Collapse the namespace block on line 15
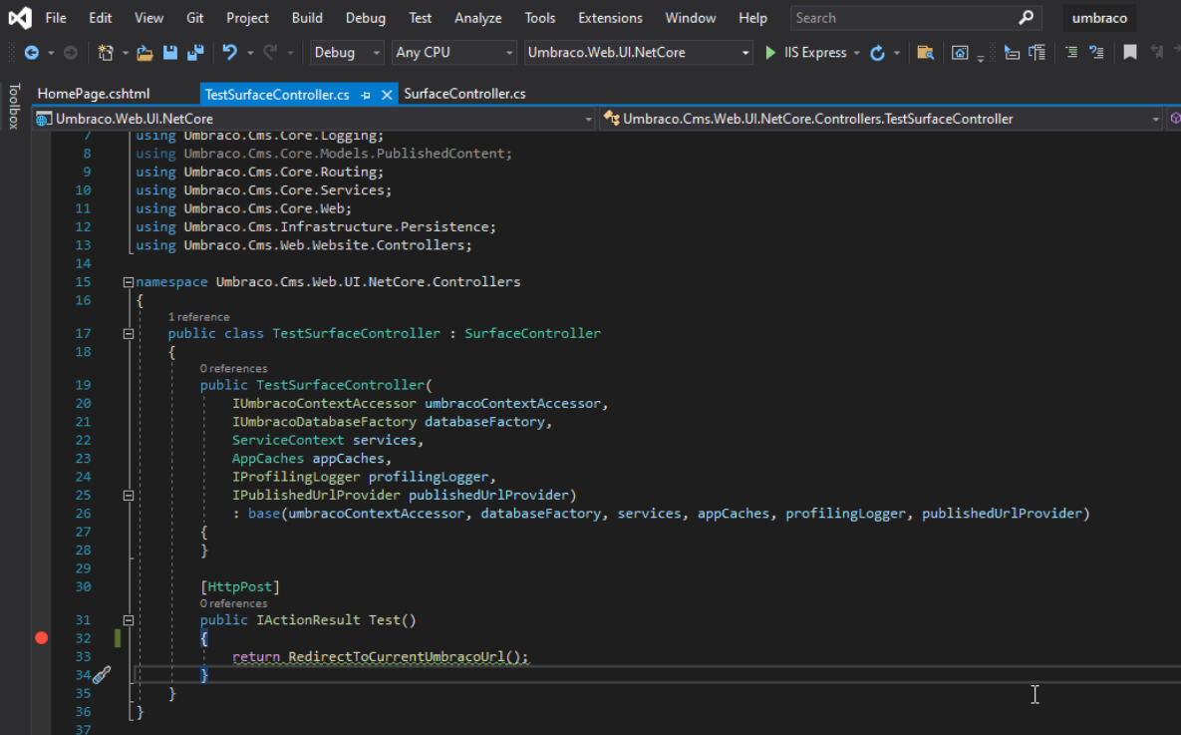 128,282
